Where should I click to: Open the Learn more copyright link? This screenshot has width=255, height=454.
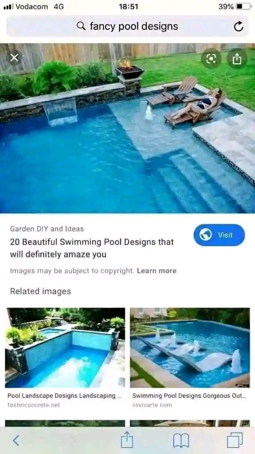coord(157,271)
